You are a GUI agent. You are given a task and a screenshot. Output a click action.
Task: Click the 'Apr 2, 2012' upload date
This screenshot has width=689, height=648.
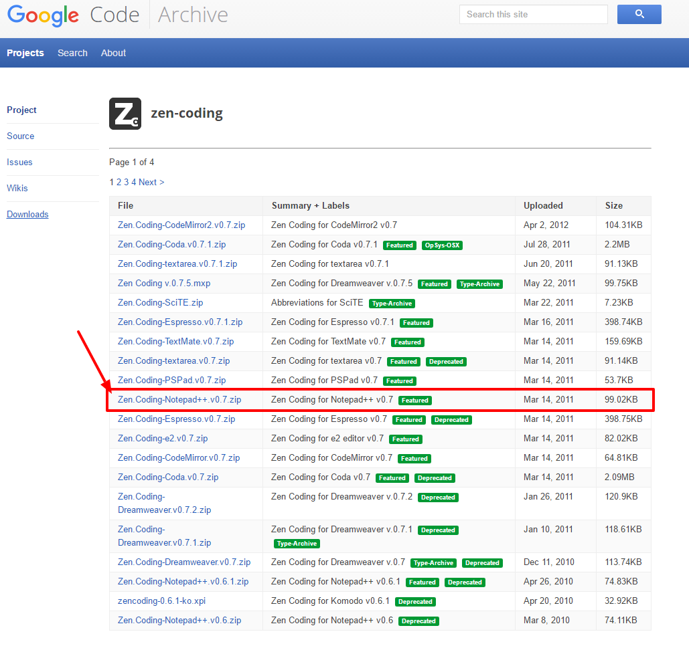[546, 225]
